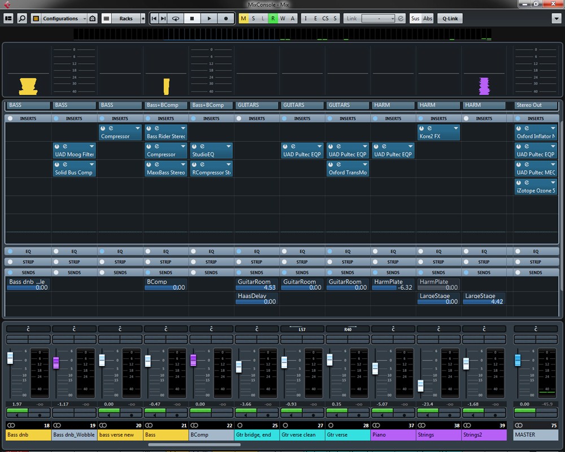Image resolution: width=565 pixels, height=452 pixels.
Task: Open editor of MaxxBass Stereo insert
Action: coord(157,164)
